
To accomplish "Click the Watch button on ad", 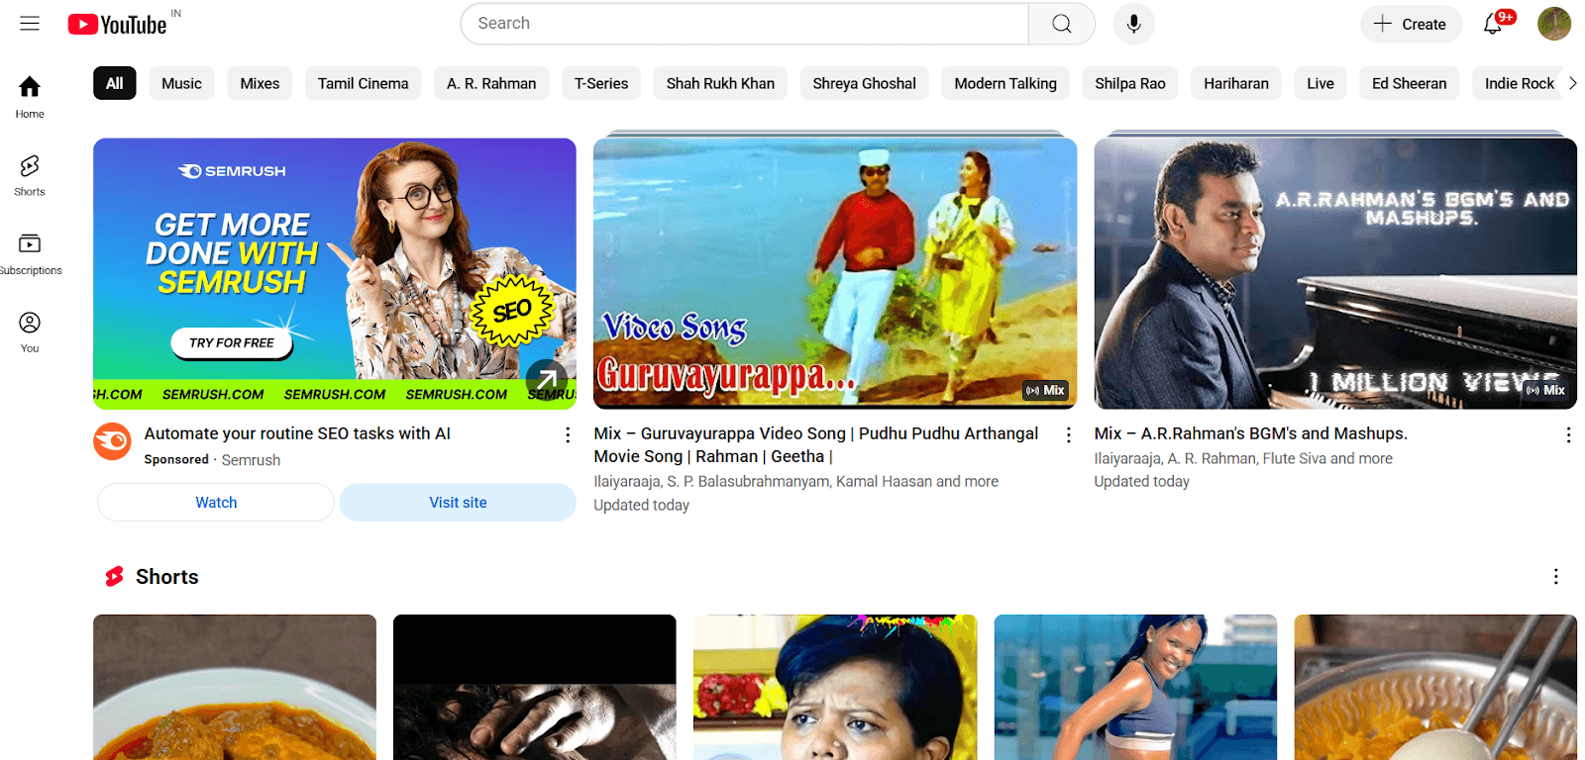I will coord(216,503).
